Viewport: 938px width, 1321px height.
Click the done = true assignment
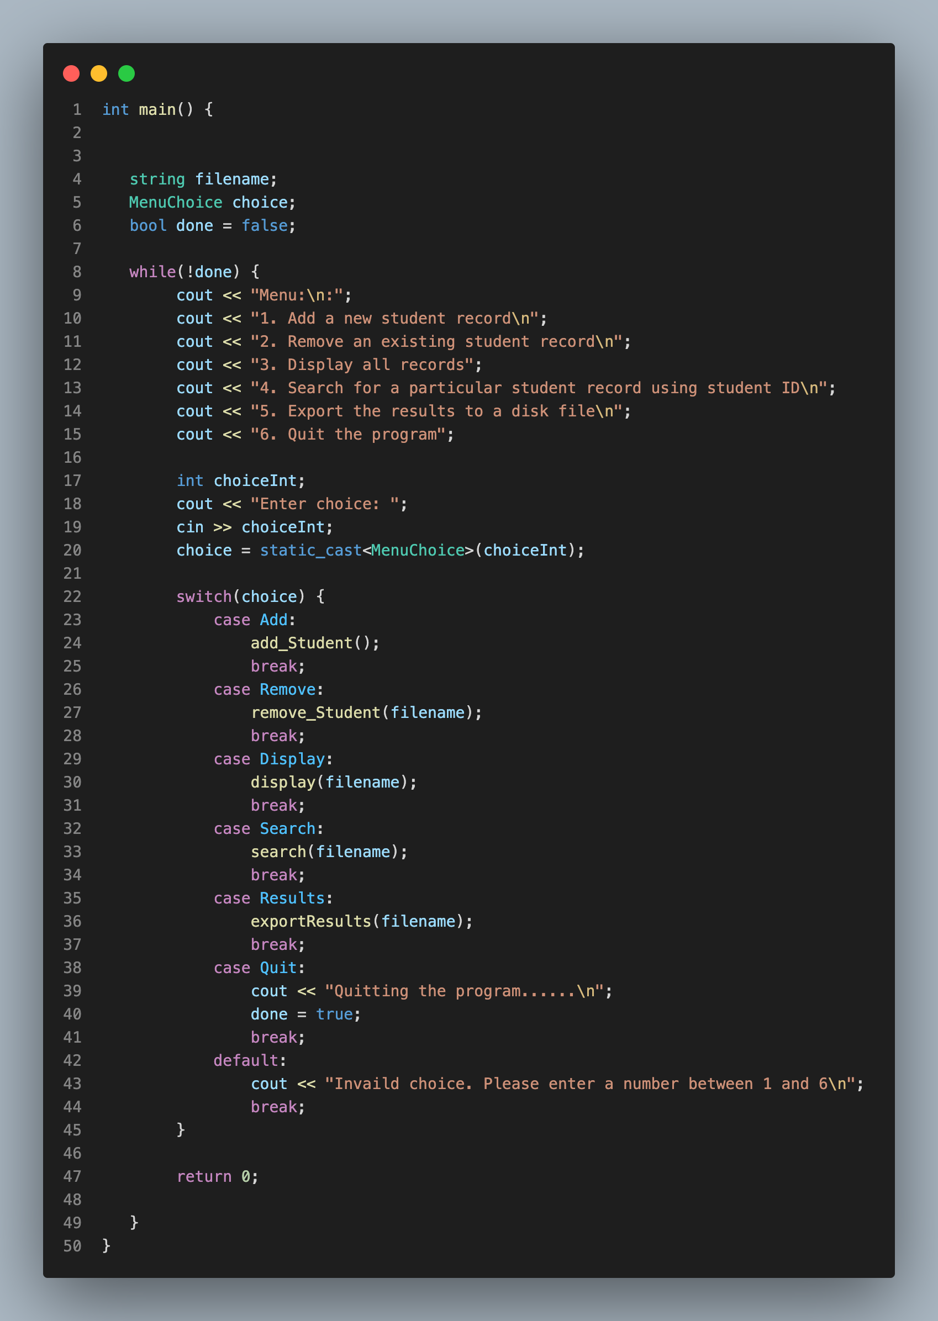pos(303,1014)
